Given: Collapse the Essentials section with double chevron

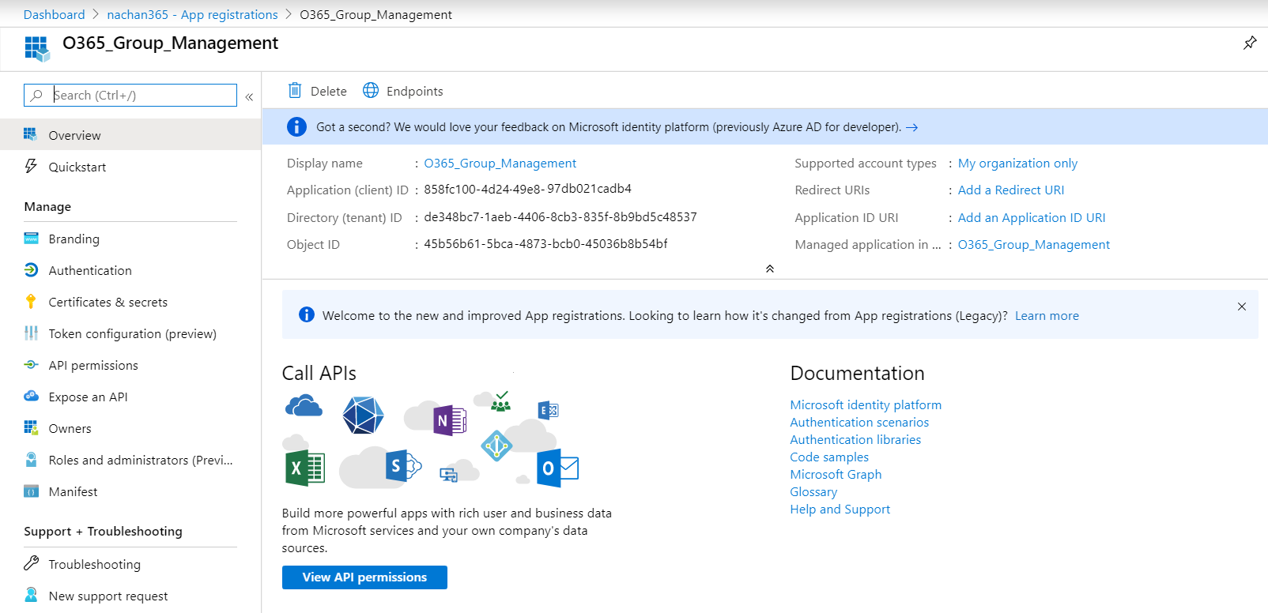Looking at the screenshot, I should point(769,269).
